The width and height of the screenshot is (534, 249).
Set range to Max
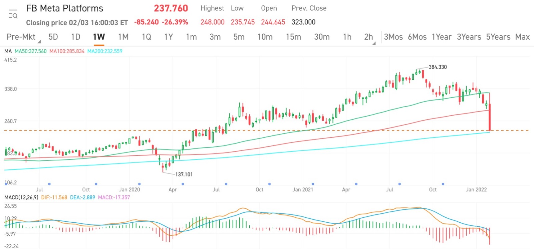click(522, 37)
